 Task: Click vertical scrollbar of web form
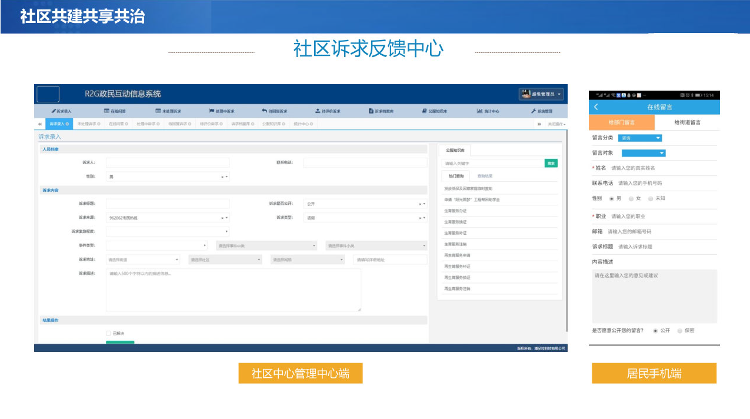pos(566,231)
